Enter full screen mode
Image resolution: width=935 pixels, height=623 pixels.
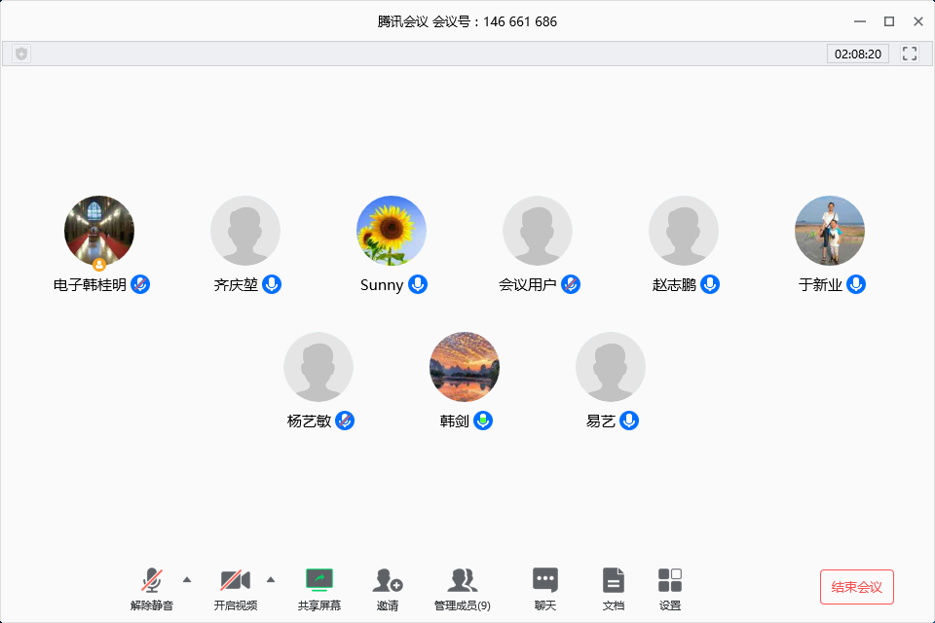pyautogui.click(x=910, y=54)
